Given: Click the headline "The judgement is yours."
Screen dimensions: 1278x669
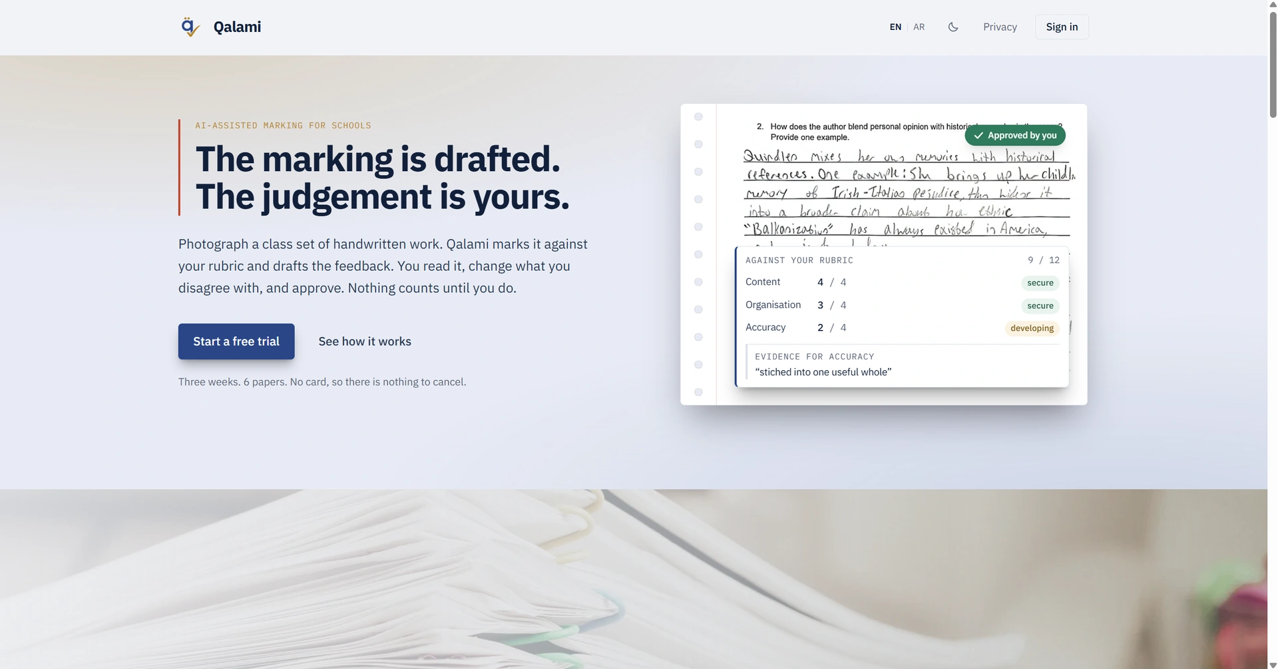Looking at the screenshot, I should [383, 197].
